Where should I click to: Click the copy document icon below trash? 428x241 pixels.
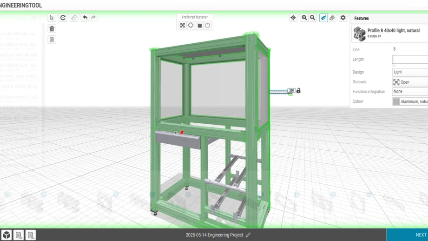click(x=52, y=40)
